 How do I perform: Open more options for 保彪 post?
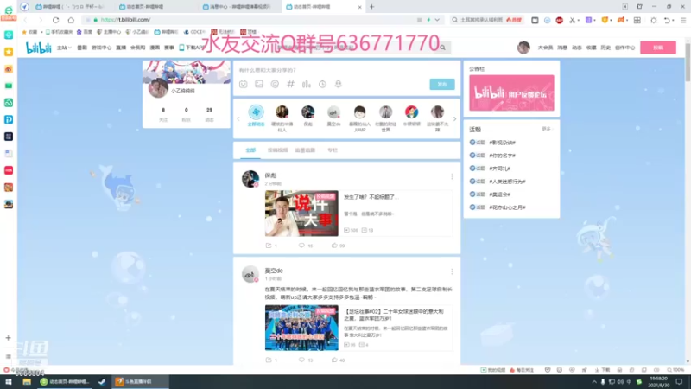click(452, 176)
